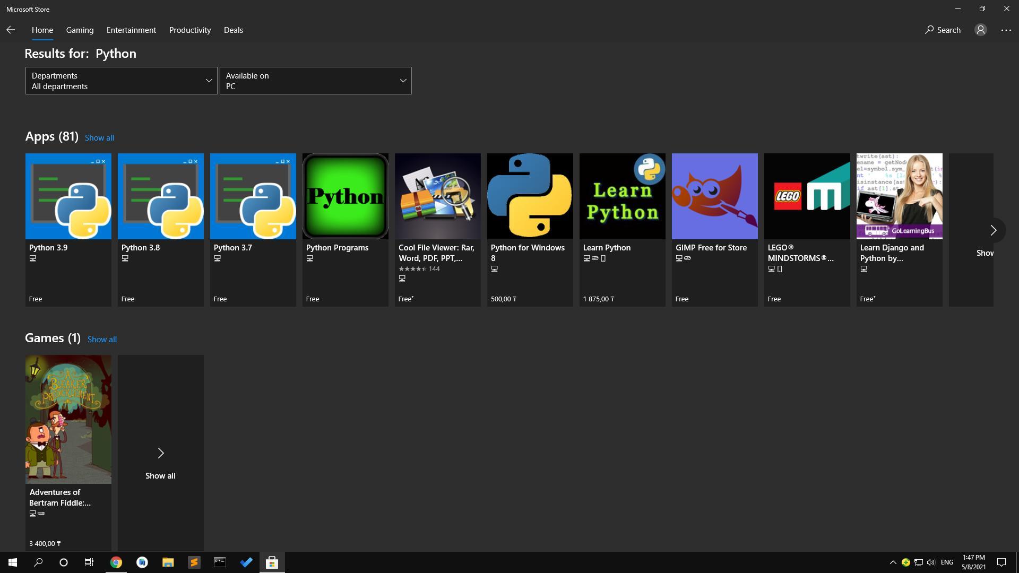
Task: Expand the Available on PC dropdown
Action: 315,81
